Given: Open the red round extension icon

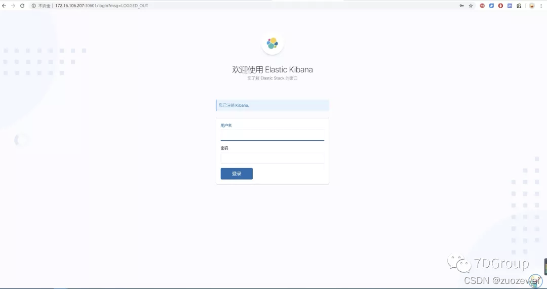Looking at the screenshot, I should (x=482, y=6).
